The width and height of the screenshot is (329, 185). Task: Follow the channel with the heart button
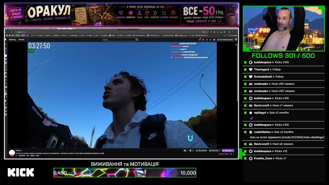pyautogui.click(x=185, y=151)
